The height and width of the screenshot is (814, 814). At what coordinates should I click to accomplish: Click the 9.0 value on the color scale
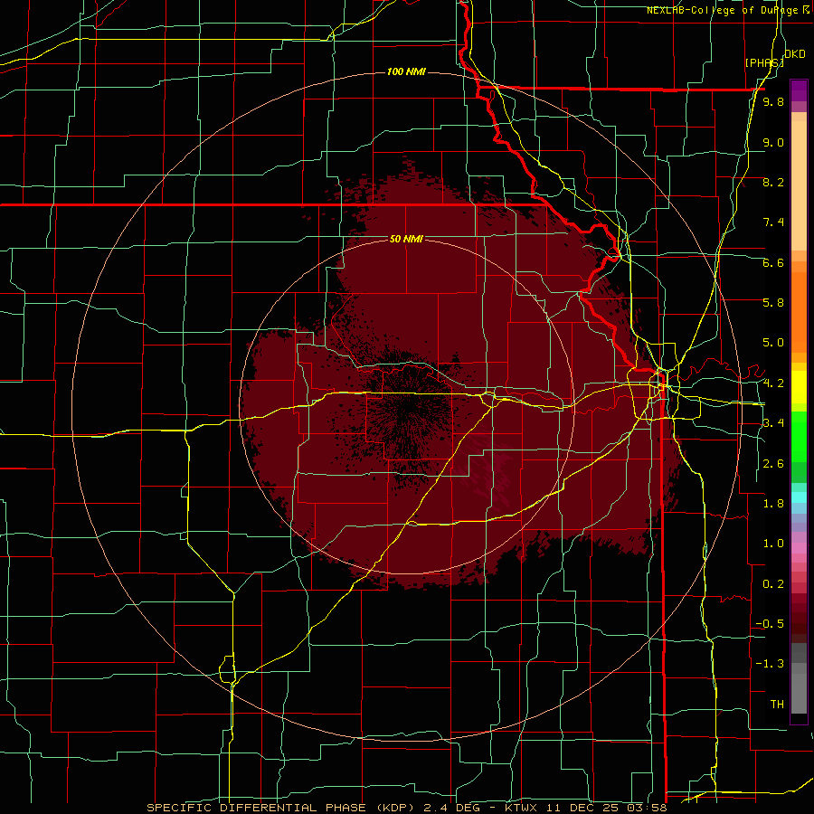(x=773, y=143)
